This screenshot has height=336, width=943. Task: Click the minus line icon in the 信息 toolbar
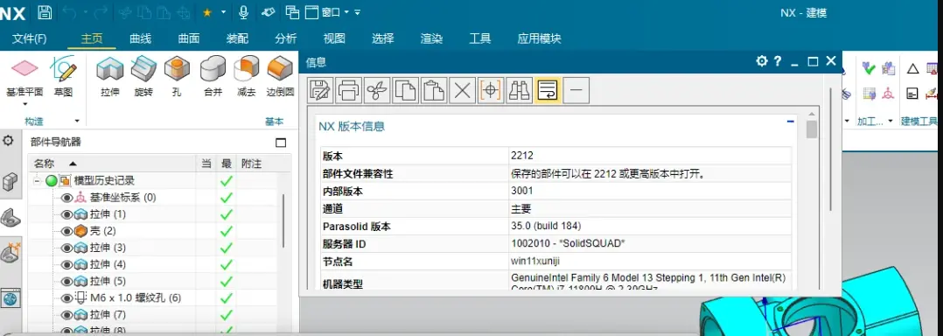tap(576, 91)
